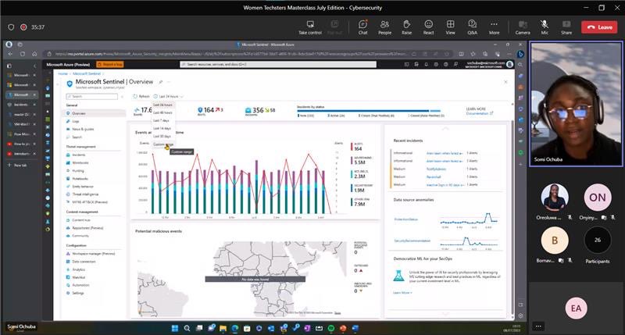Open Entity behavior menu item

tap(83, 187)
